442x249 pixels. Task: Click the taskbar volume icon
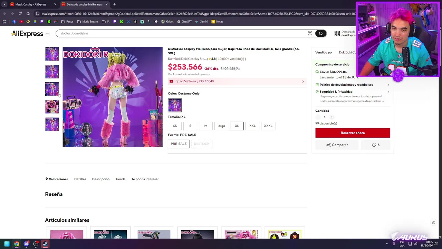click(x=415, y=244)
